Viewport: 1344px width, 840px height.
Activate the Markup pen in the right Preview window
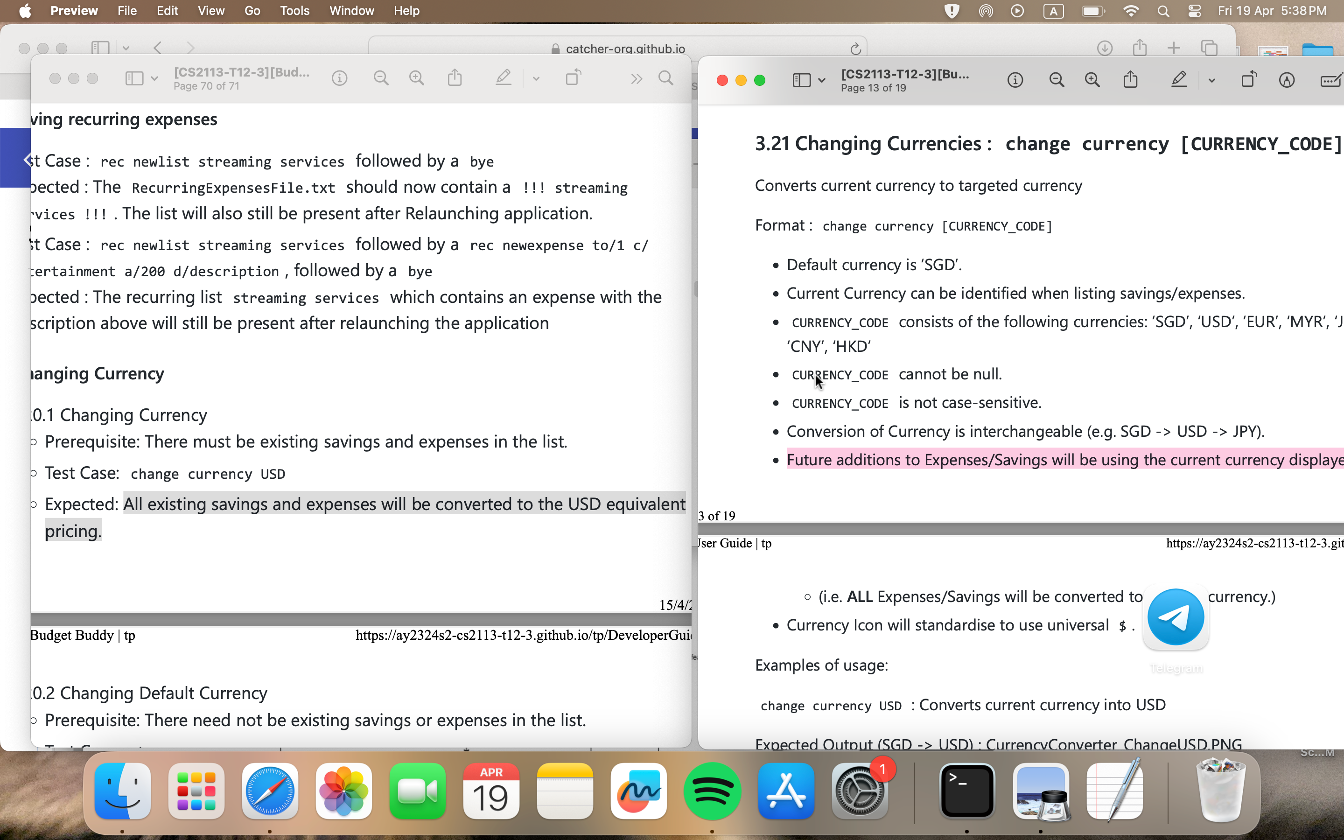(1178, 80)
